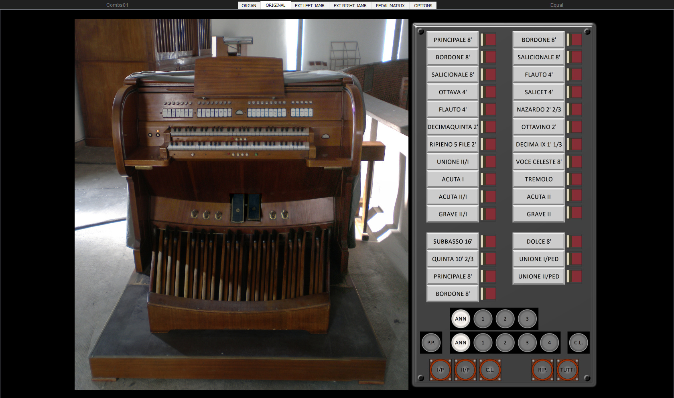Toggle the ACUTA II coupler
Viewport: 674px width, 398px height.
pyautogui.click(x=538, y=196)
